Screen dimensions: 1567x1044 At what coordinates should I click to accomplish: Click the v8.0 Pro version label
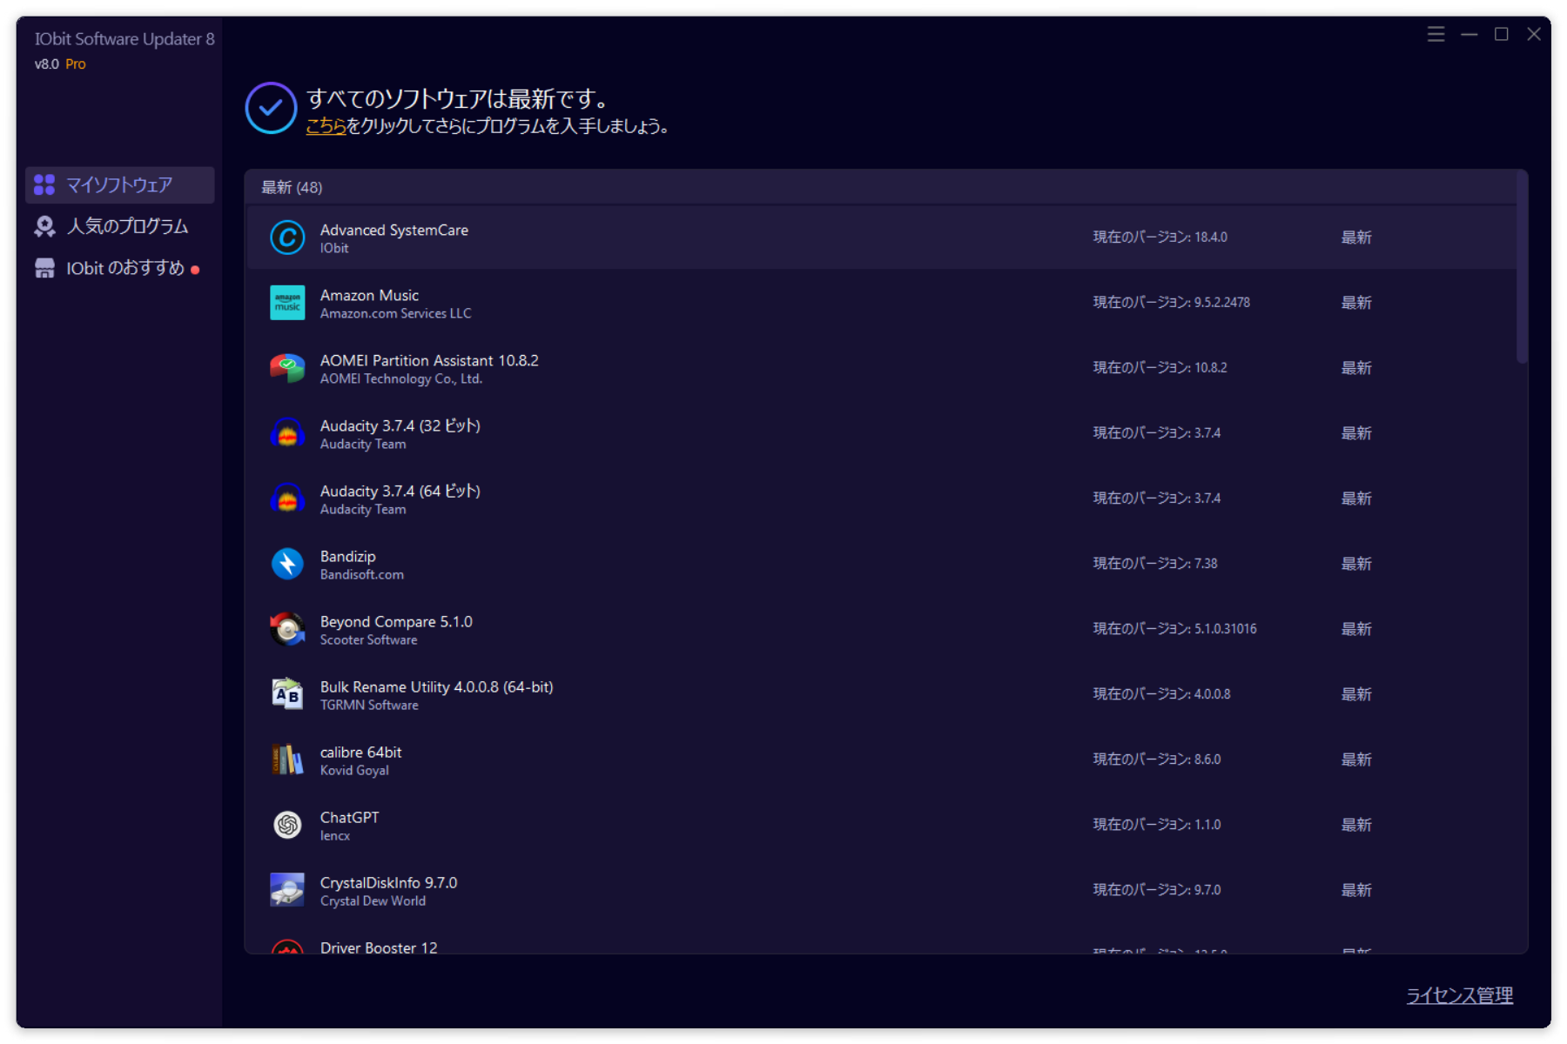(x=60, y=64)
